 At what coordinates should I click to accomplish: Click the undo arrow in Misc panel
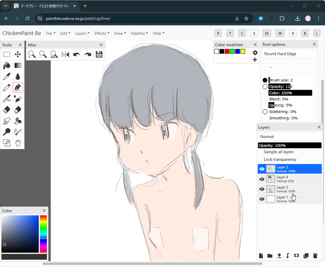[76, 54]
